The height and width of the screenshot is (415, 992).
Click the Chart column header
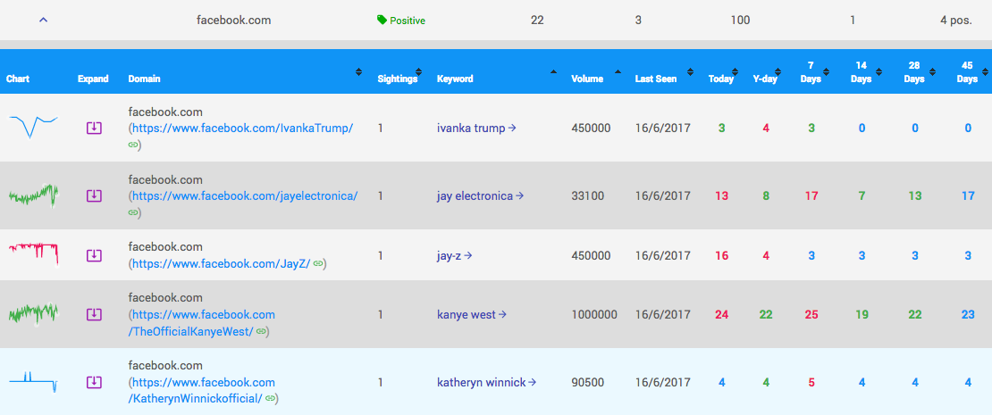click(18, 79)
